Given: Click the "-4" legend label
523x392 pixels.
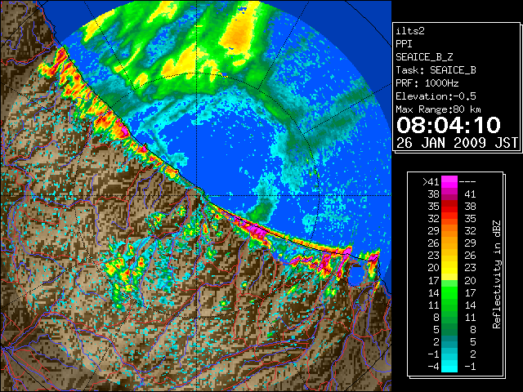Looking at the screenshot, I should tap(433, 367).
